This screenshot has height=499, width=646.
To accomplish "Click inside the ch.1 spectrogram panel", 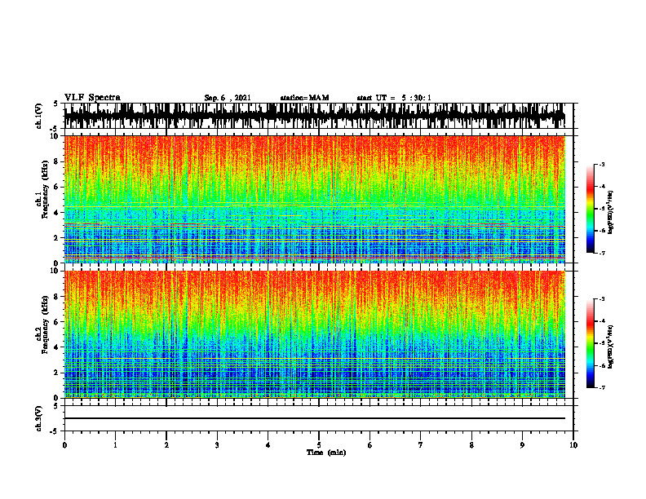I will pos(314,199).
